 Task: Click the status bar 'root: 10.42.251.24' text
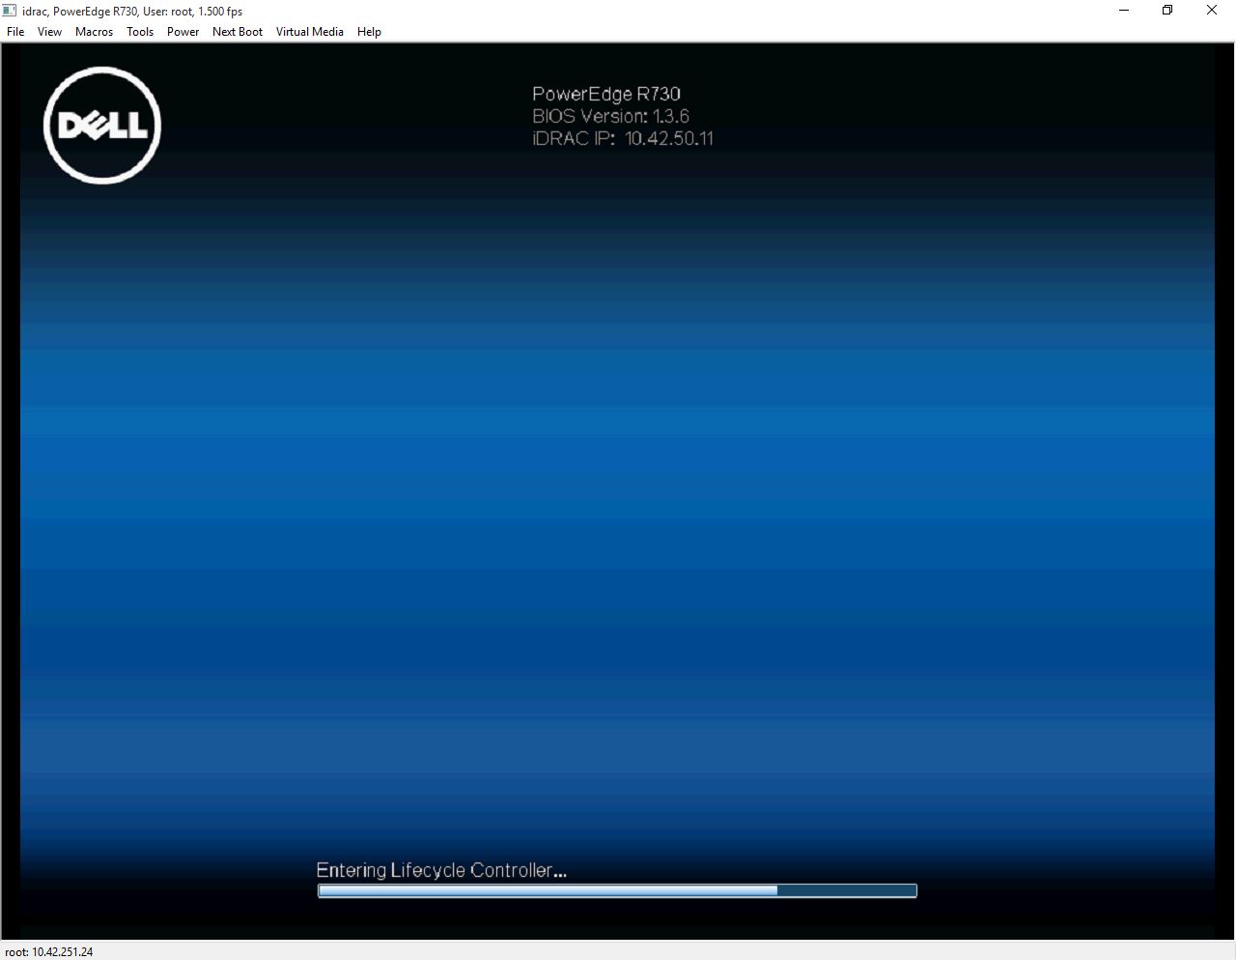(x=49, y=951)
